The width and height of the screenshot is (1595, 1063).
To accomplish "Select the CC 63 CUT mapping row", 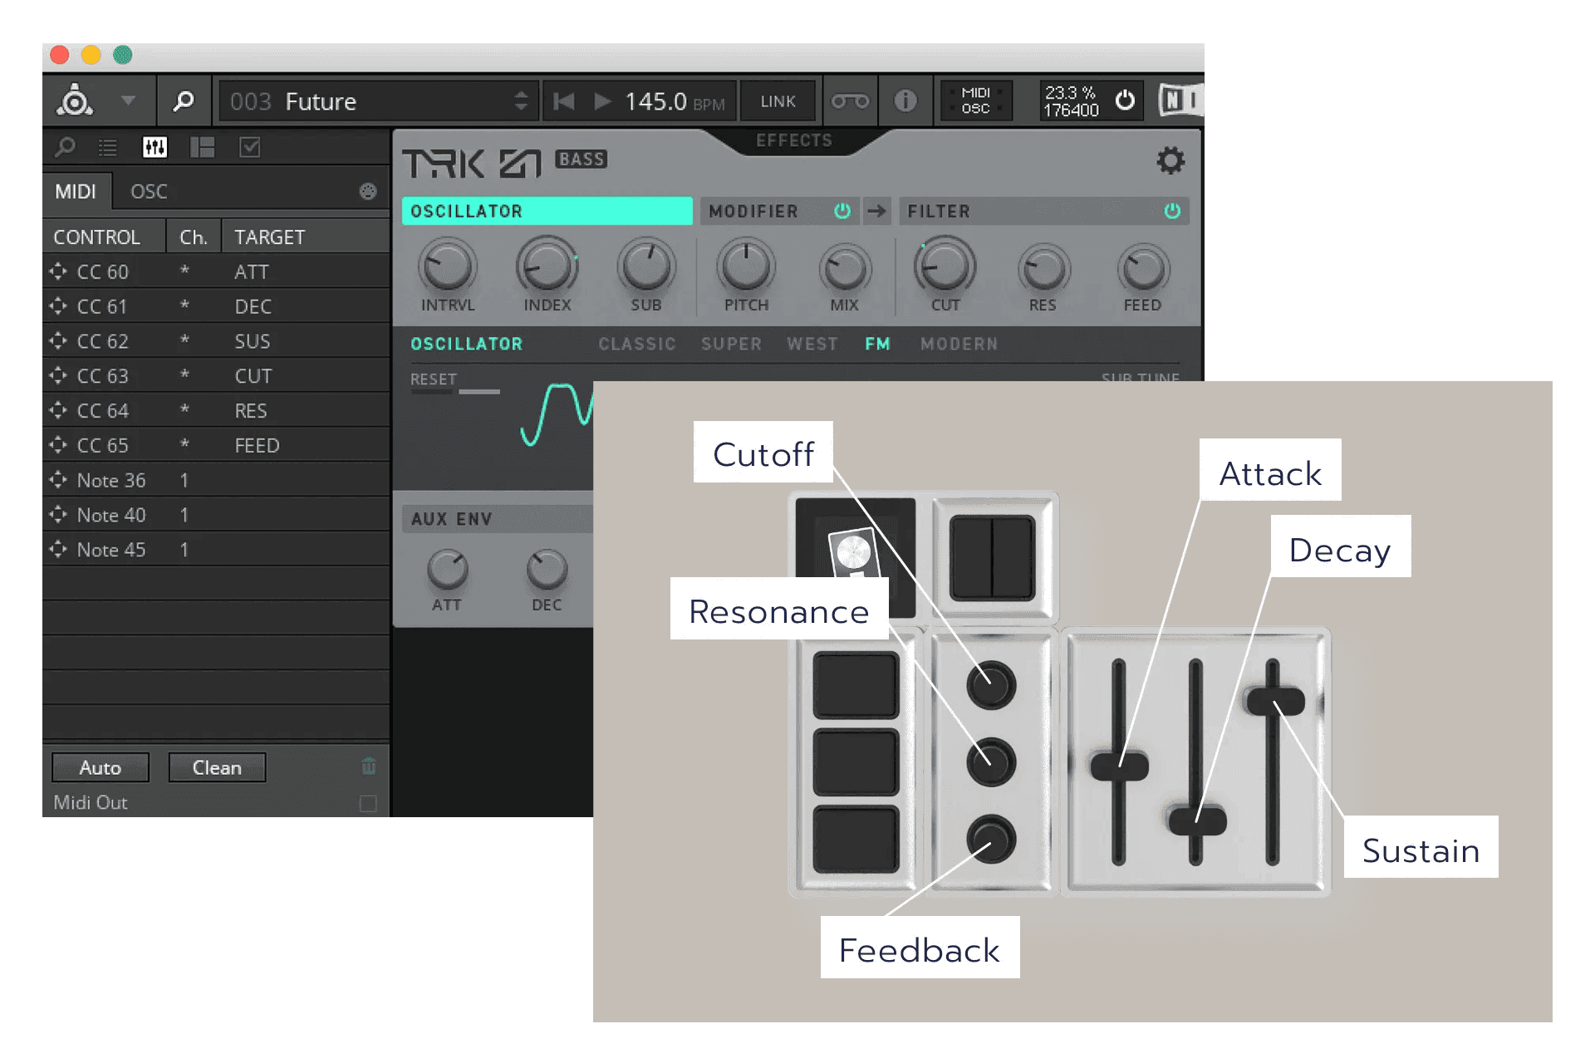I will [x=216, y=376].
